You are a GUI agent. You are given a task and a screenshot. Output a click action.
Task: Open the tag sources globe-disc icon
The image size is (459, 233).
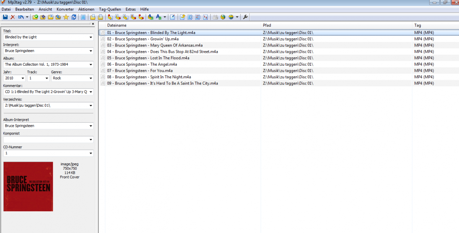tap(231, 17)
